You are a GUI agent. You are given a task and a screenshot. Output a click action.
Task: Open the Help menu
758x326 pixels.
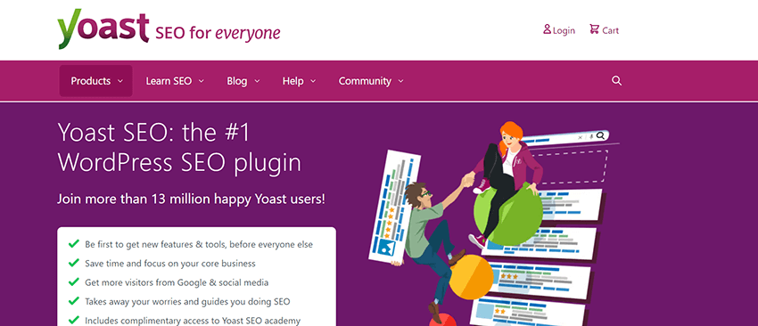299,81
